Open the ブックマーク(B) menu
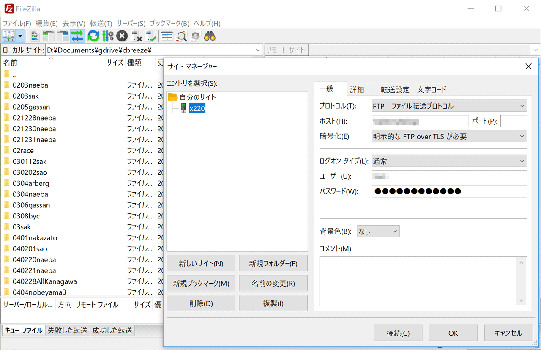Screen dimensions: 541x350 click(x=169, y=24)
